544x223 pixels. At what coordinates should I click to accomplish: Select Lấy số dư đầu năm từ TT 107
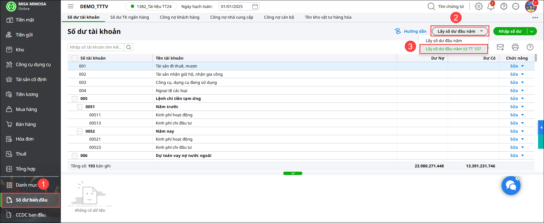tap(453, 49)
